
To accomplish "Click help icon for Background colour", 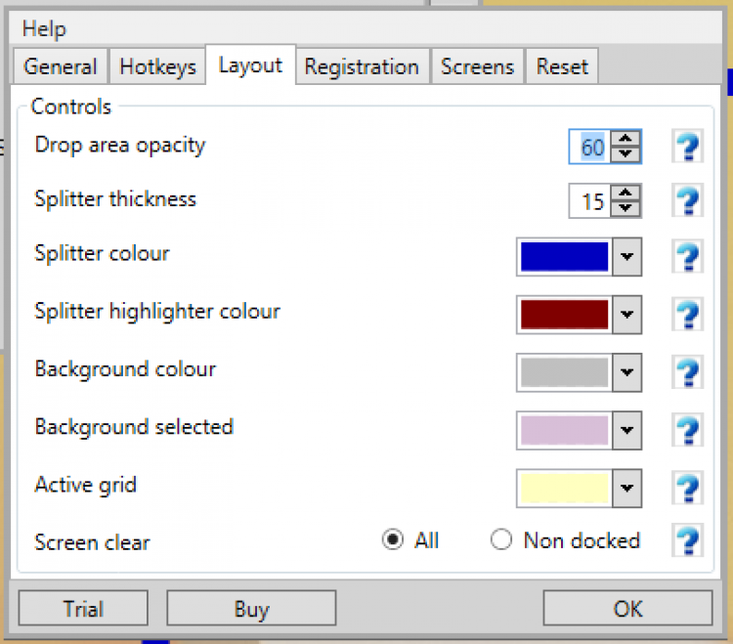I will tap(688, 372).
